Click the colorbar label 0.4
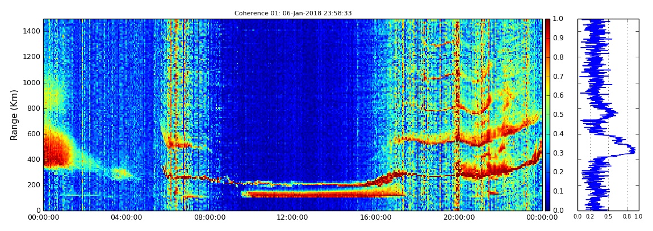 pyautogui.click(x=557, y=133)
